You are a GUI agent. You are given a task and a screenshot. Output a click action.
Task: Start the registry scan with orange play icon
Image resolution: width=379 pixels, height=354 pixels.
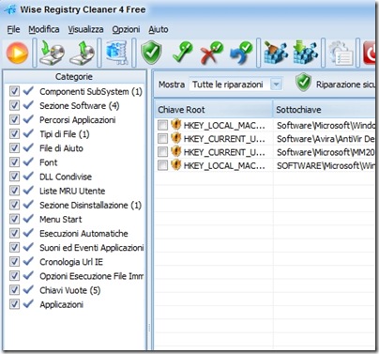tap(17, 53)
